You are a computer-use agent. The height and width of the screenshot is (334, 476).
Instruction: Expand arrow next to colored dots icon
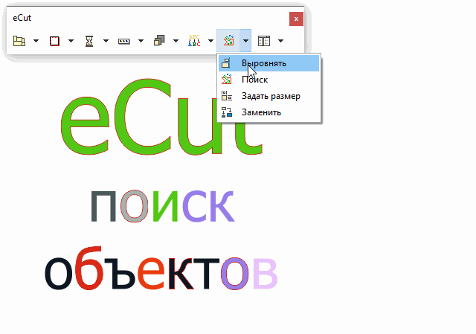pos(141,41)
